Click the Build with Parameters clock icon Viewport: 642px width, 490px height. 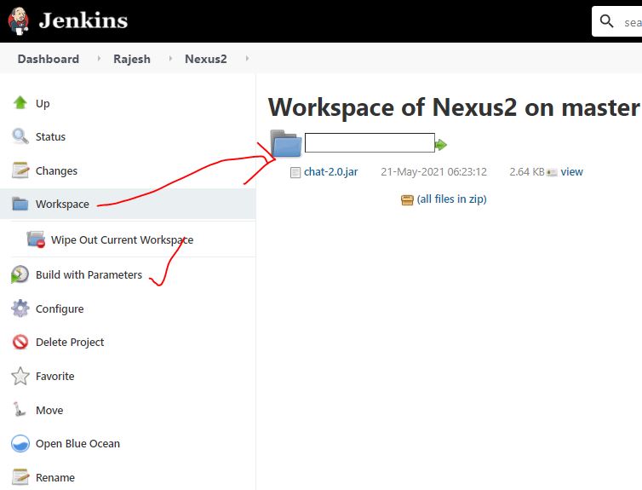pos(20,274)
